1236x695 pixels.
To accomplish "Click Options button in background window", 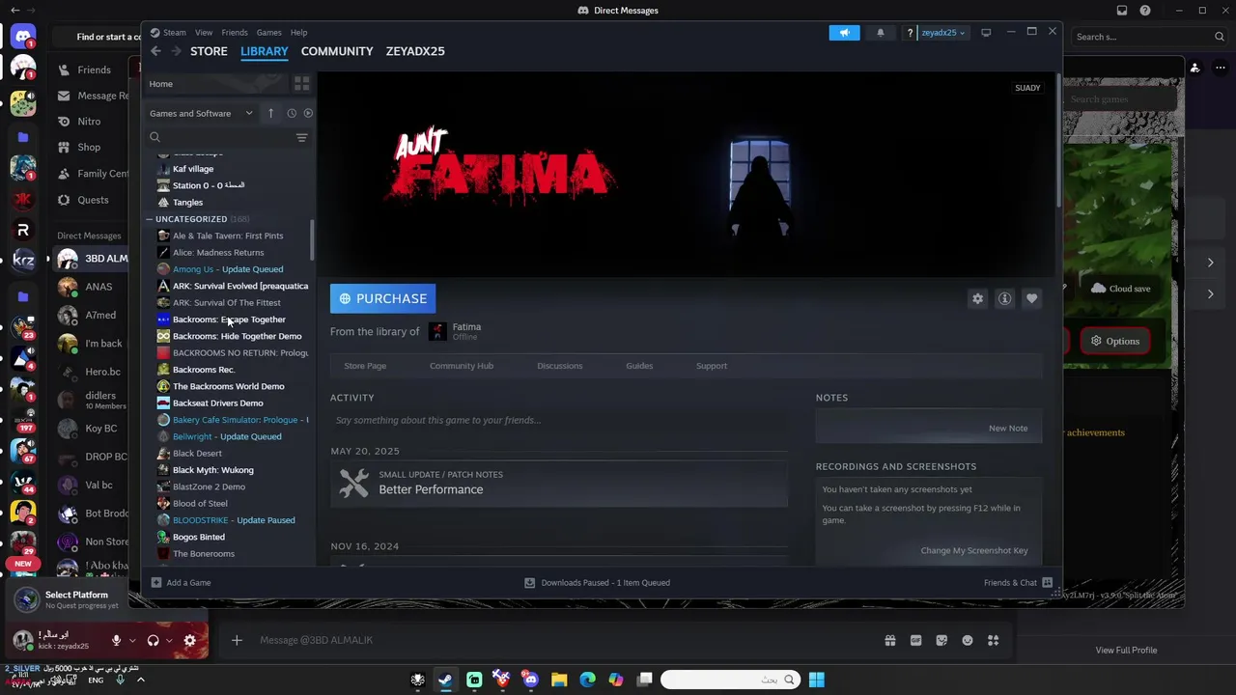I will tap(1115, 341).
